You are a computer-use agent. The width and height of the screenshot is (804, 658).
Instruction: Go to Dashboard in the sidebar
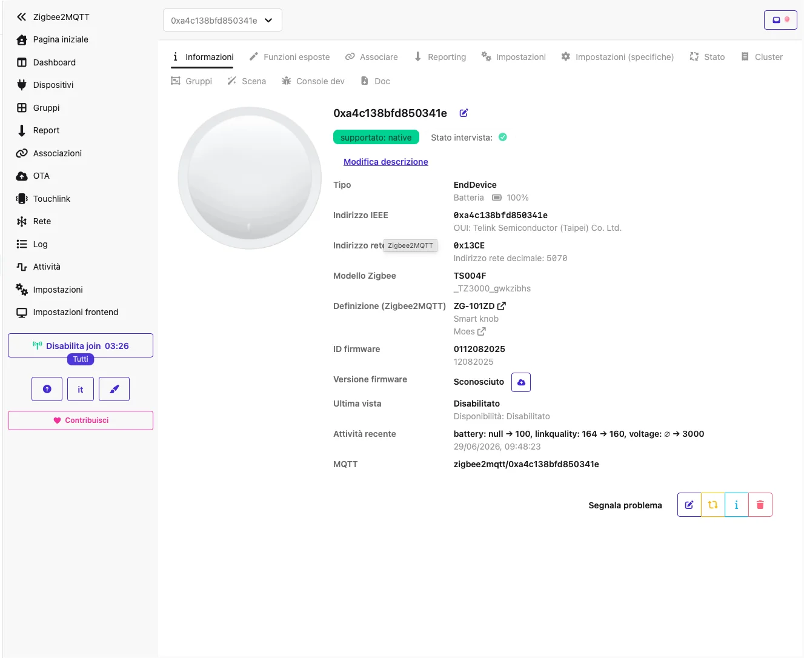[x=46, y=62]
